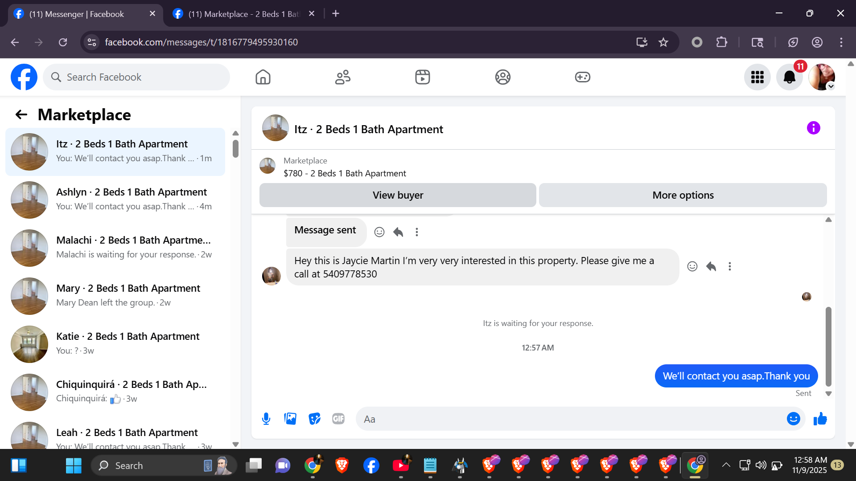This screenshot has height=481, width=856.
Task: Open the GIF picker
Action: pos(338,419)
